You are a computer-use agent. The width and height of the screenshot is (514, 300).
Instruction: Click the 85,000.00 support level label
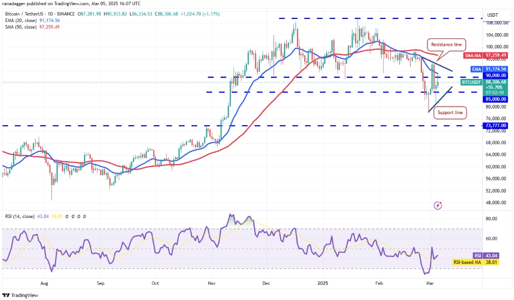point(495,99)
